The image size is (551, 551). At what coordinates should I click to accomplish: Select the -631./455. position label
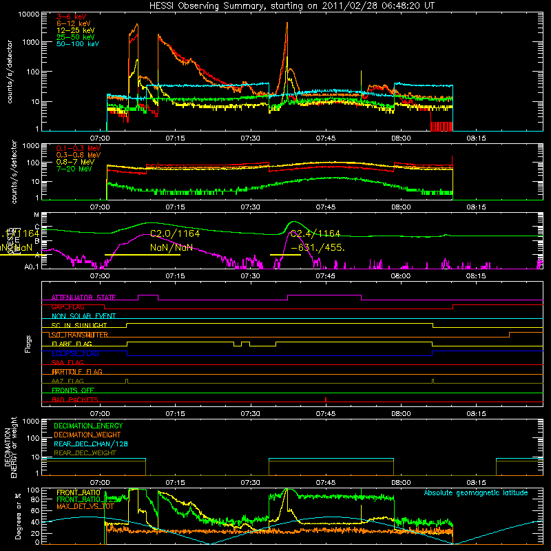coord(318,247)
